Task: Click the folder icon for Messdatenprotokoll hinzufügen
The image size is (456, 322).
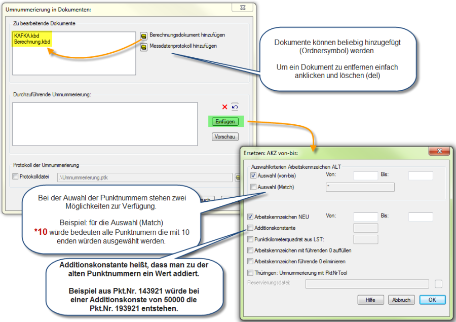Action: pos(144,47)
